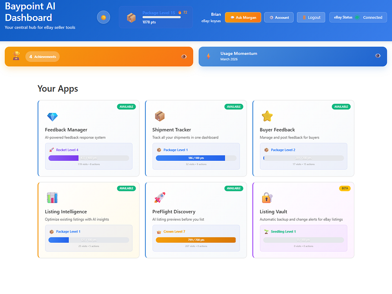Click the BETA badge on Listing Vault
The width and height of the screenshot is (392, 294).
click(345, 188)
